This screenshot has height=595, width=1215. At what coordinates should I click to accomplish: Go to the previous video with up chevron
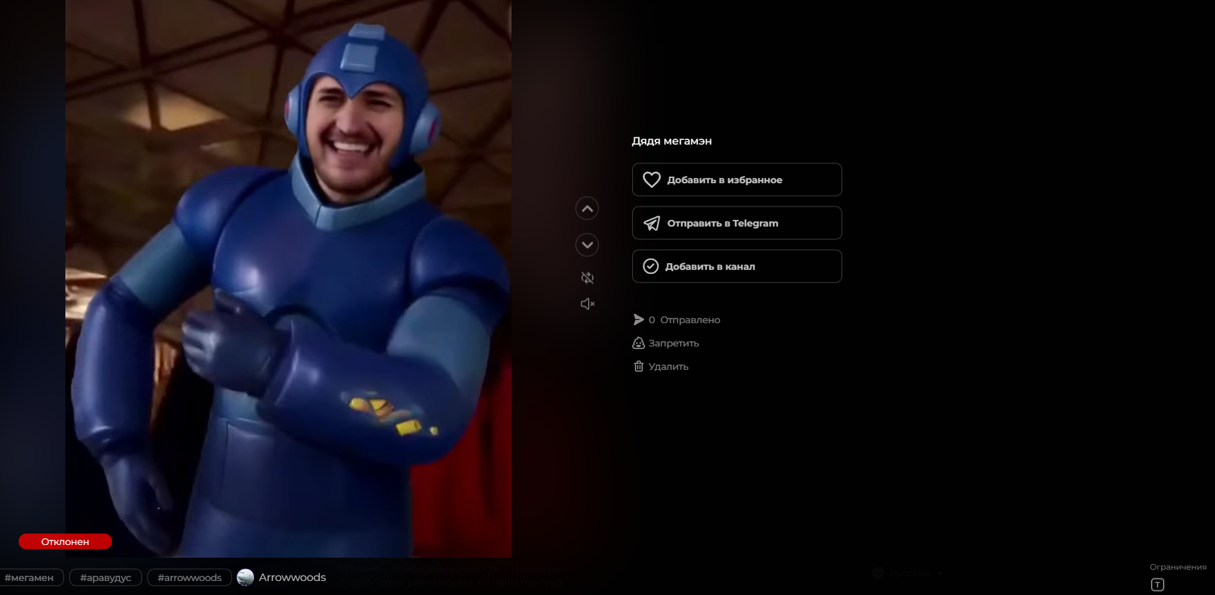pos(587,209)
